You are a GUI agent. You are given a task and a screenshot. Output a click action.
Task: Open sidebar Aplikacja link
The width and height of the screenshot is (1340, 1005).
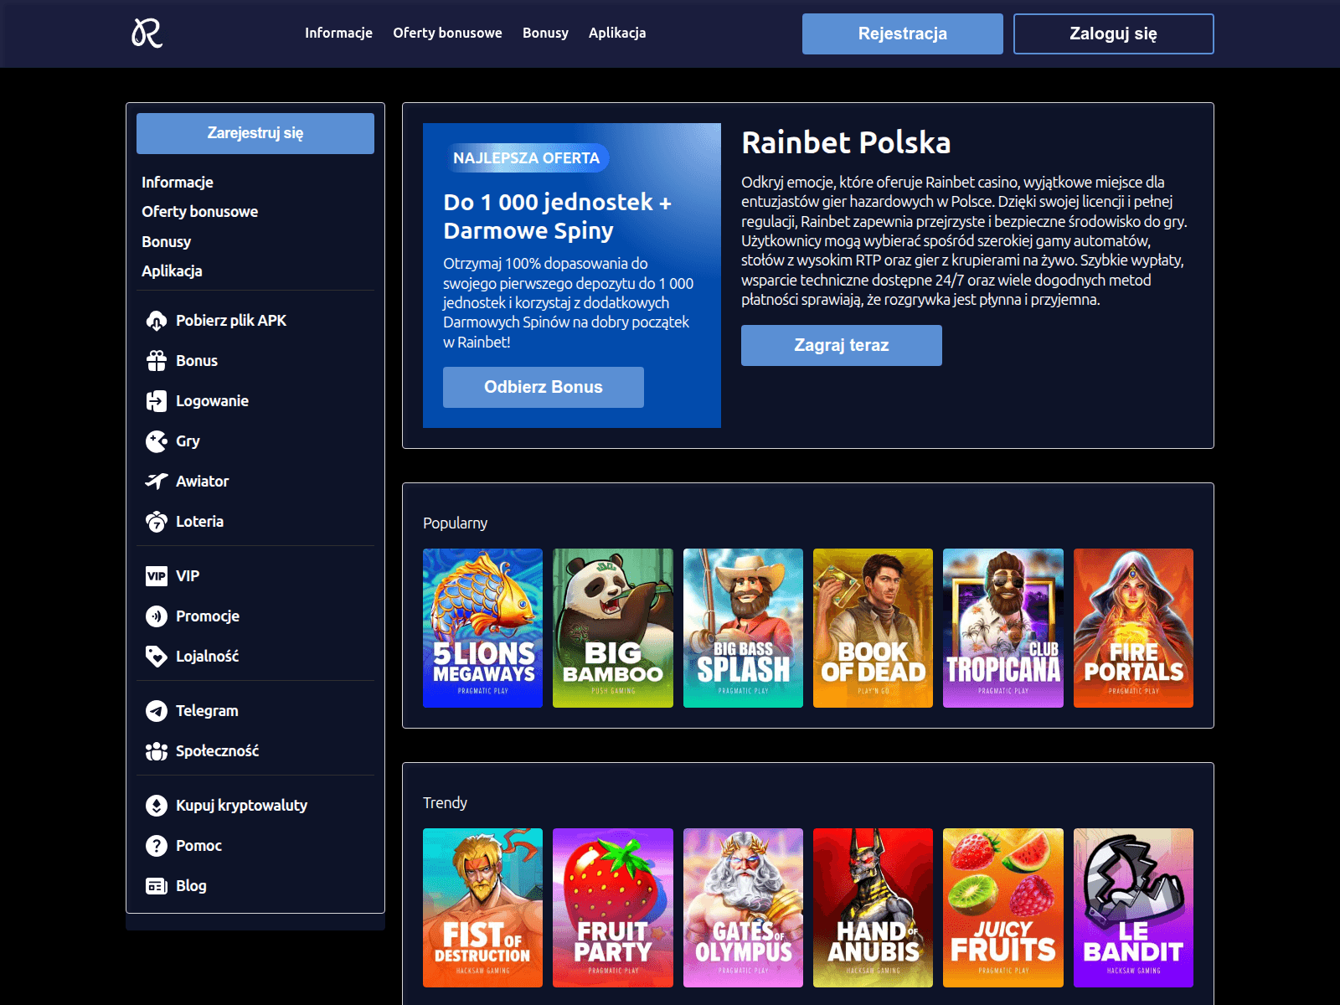[x=172, y=271]
